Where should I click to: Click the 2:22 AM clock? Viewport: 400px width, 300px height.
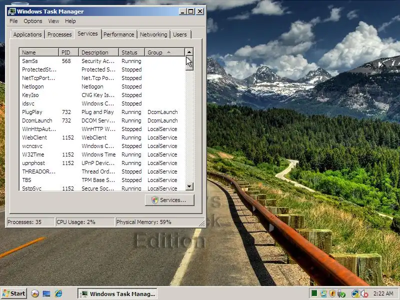383,293
